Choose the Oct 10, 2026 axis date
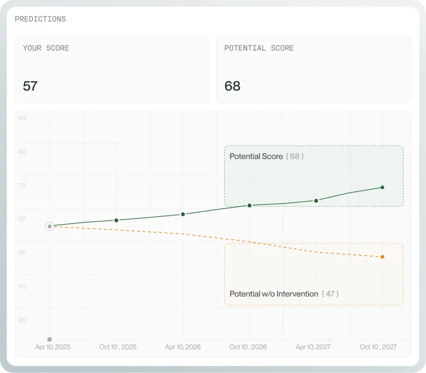Screen dimensions: 426x373 click(248, 347)
